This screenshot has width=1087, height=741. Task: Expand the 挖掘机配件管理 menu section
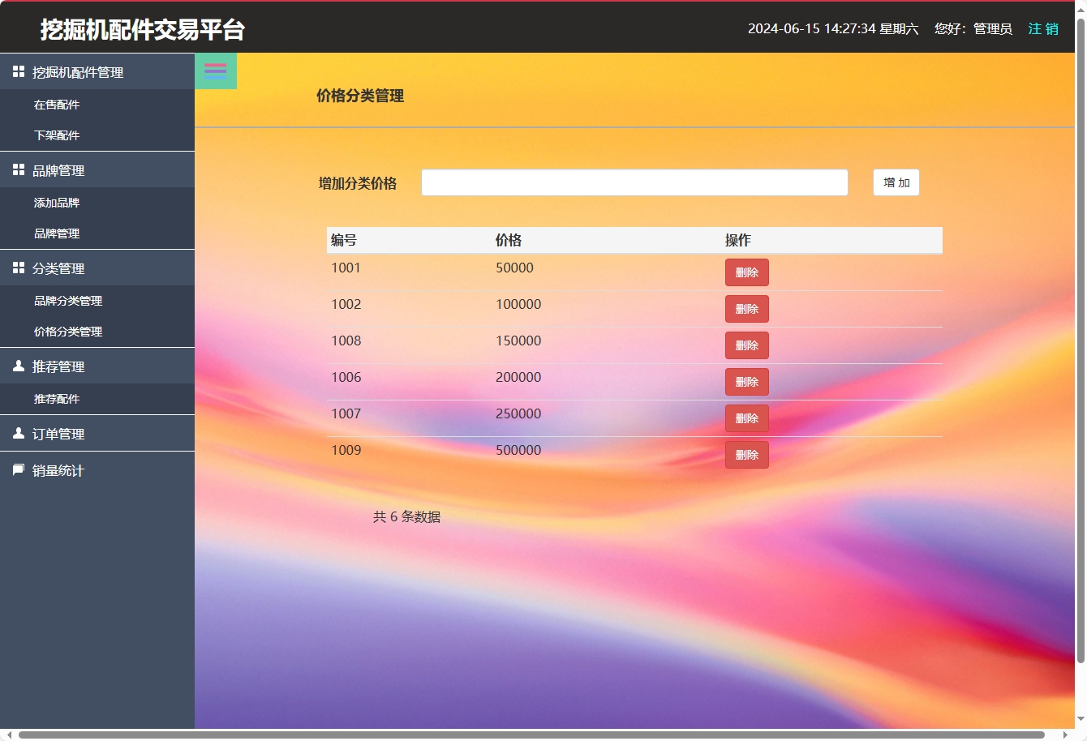point(77,71)
